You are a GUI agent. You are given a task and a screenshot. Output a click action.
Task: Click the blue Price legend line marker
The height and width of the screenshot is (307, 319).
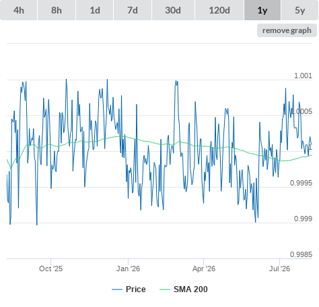coord(117,289)
